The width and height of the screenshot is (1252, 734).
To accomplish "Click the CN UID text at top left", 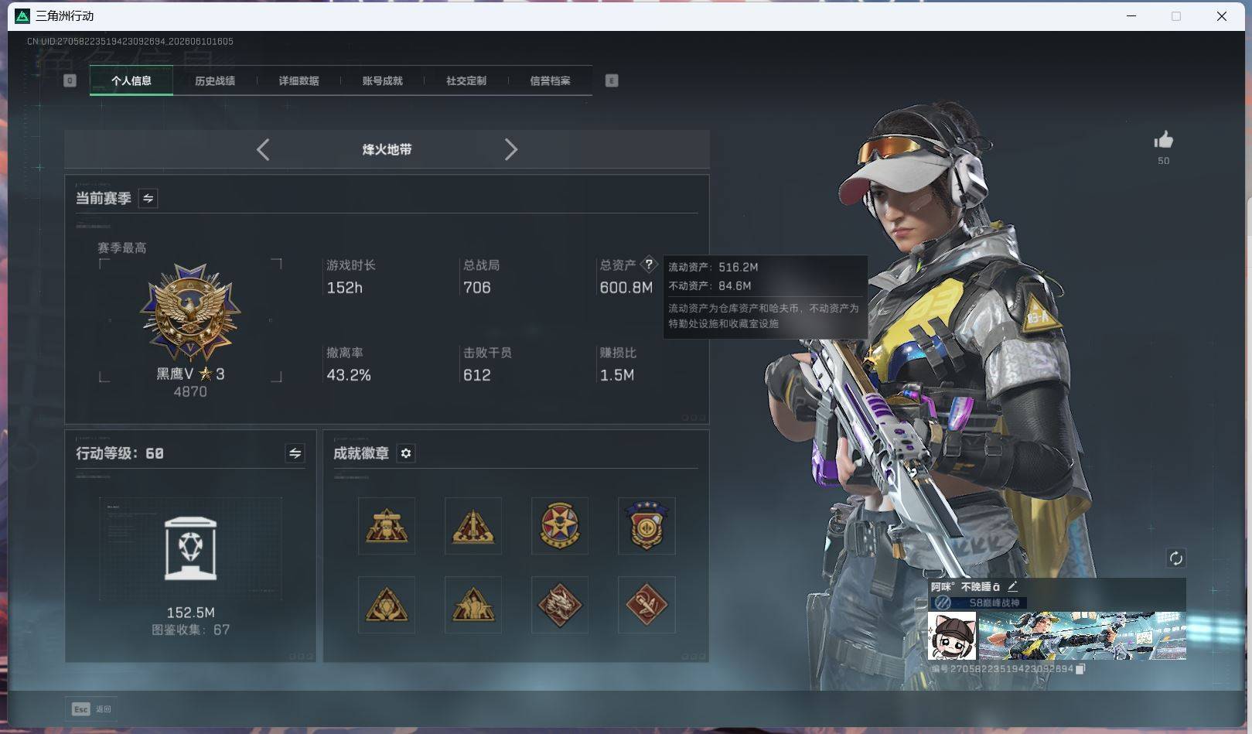I will 130,41.
